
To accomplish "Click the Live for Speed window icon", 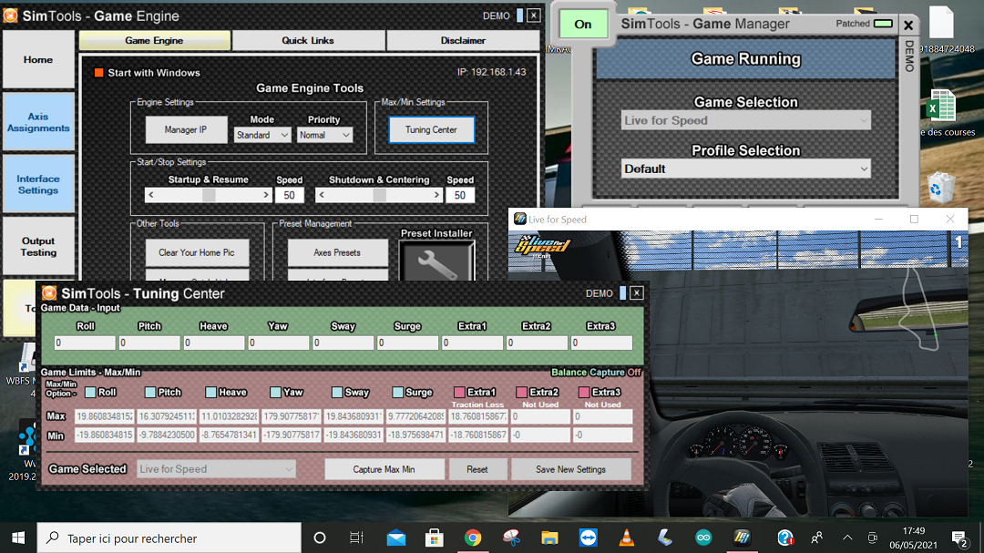I will pos(519,219).
